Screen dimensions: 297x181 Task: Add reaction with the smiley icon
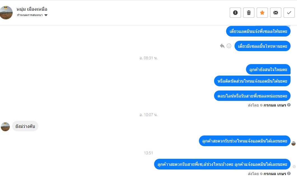coord(229,46)
